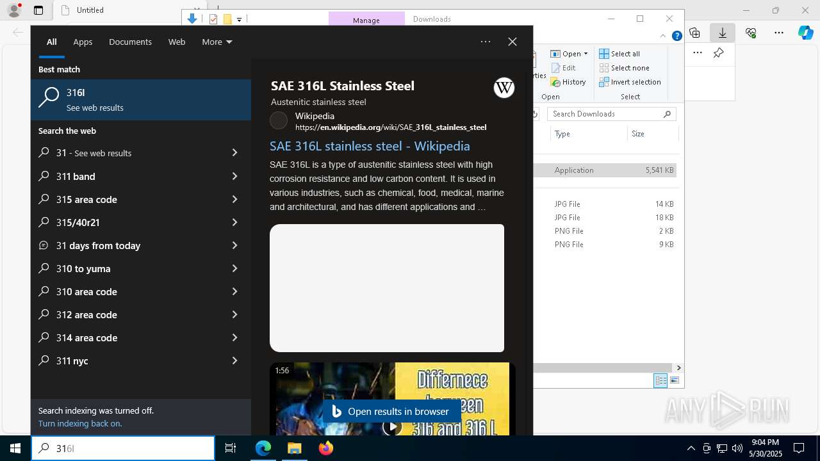Expand arrow for '315/40r21' suggestion
Viewport: 820px width, 461px height.
234,222
